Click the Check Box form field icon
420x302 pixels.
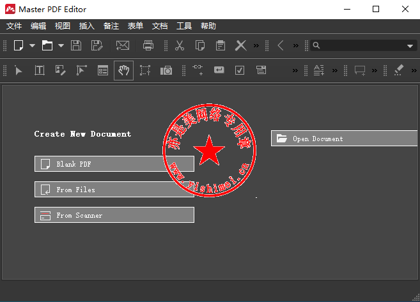[x=240, y=70]
